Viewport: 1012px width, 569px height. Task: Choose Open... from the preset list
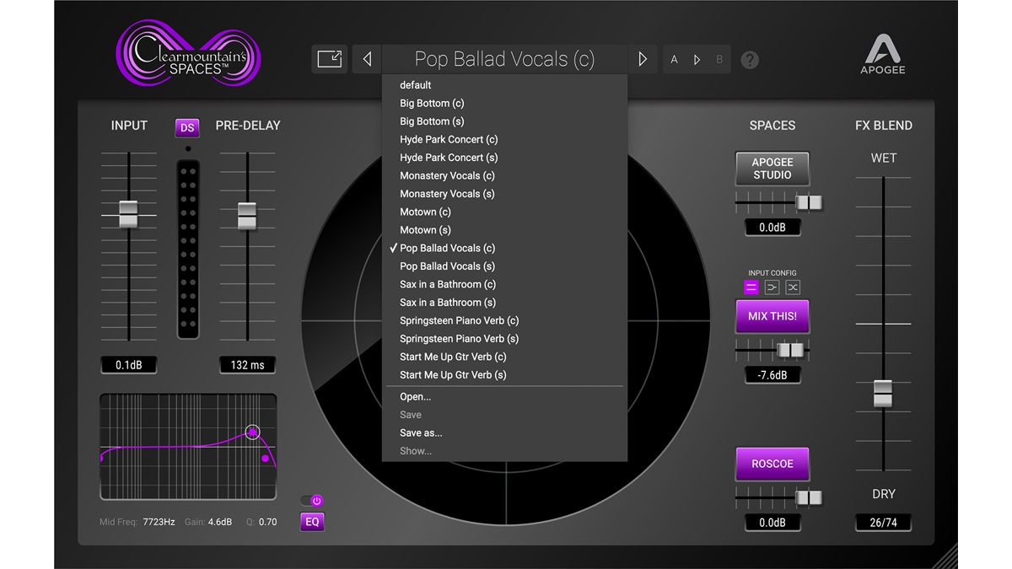click(415, 396)
